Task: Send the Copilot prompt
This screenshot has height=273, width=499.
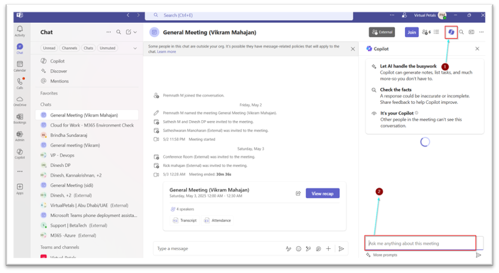Action: click(x=478, y=255)
